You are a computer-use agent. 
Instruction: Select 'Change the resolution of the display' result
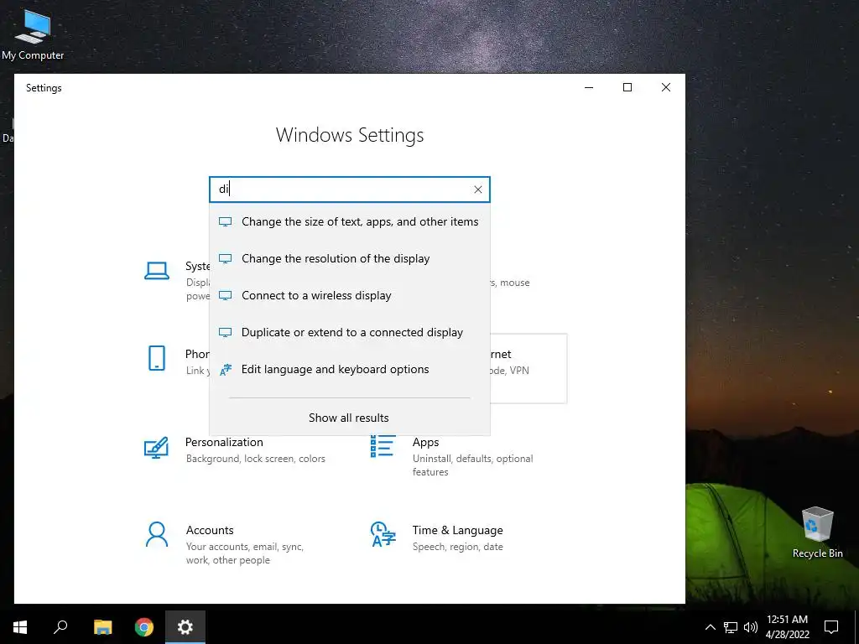350,258
